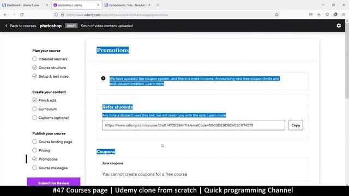This screenshot has width=349, height=196.
Task: Open a new browser tab
Action: [x=158, y=5]
